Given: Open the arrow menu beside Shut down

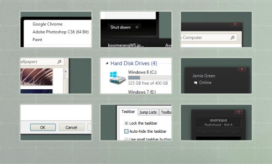Looking at the screenshot, I should (x=137, y=27).
